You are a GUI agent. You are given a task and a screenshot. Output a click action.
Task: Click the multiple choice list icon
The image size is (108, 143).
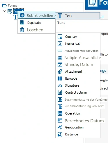60,58
